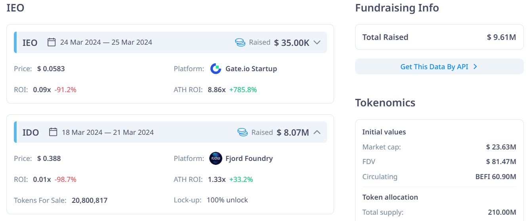Click the Tokens For Sale 20,800,817 value
This screenshot has width=529, height=221.
coord(90,200)
